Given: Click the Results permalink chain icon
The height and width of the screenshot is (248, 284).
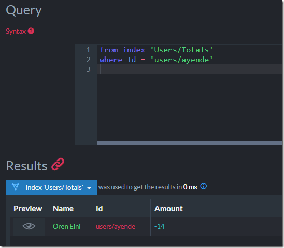Looking at the screenshot, I should 58,164.
